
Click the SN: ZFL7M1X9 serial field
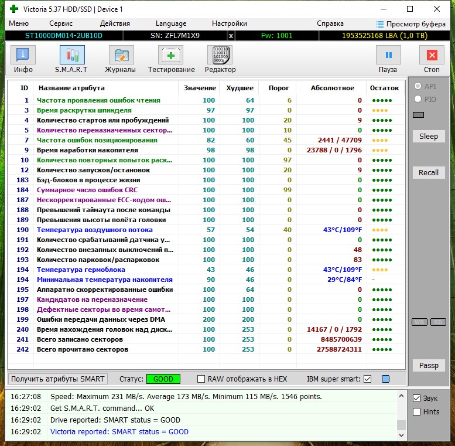(175, 36)
